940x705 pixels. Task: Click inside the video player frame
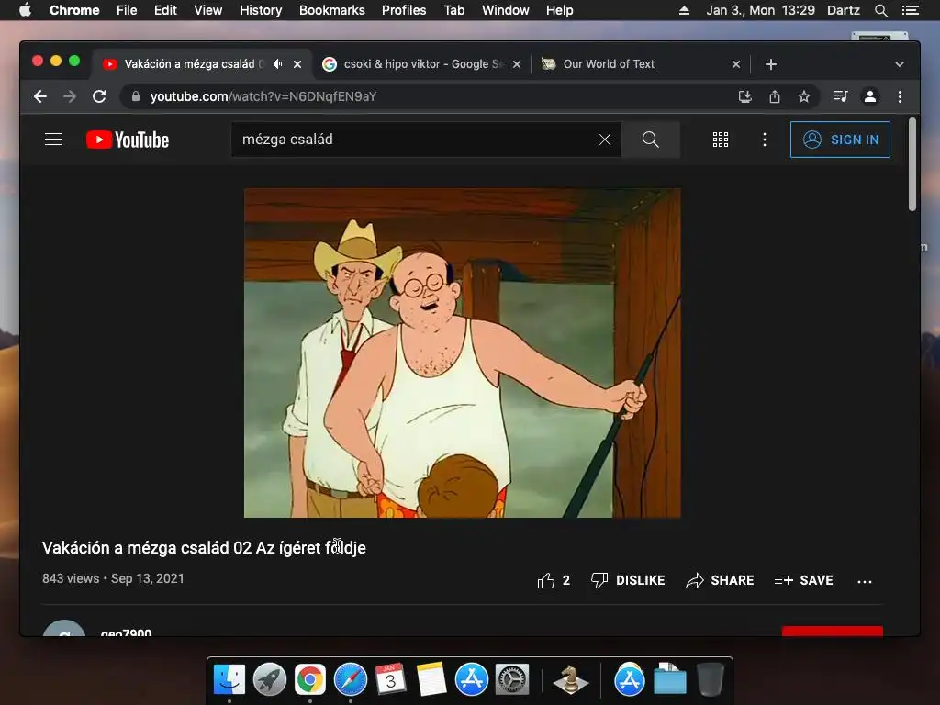tap(463, 353)
